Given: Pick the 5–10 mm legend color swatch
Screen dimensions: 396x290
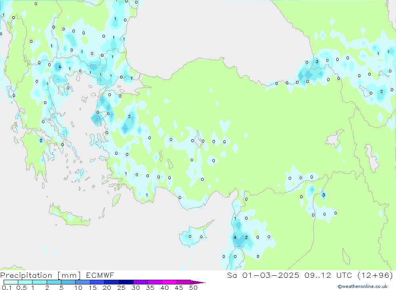Looking at the screenshot, I should point(68,282).
